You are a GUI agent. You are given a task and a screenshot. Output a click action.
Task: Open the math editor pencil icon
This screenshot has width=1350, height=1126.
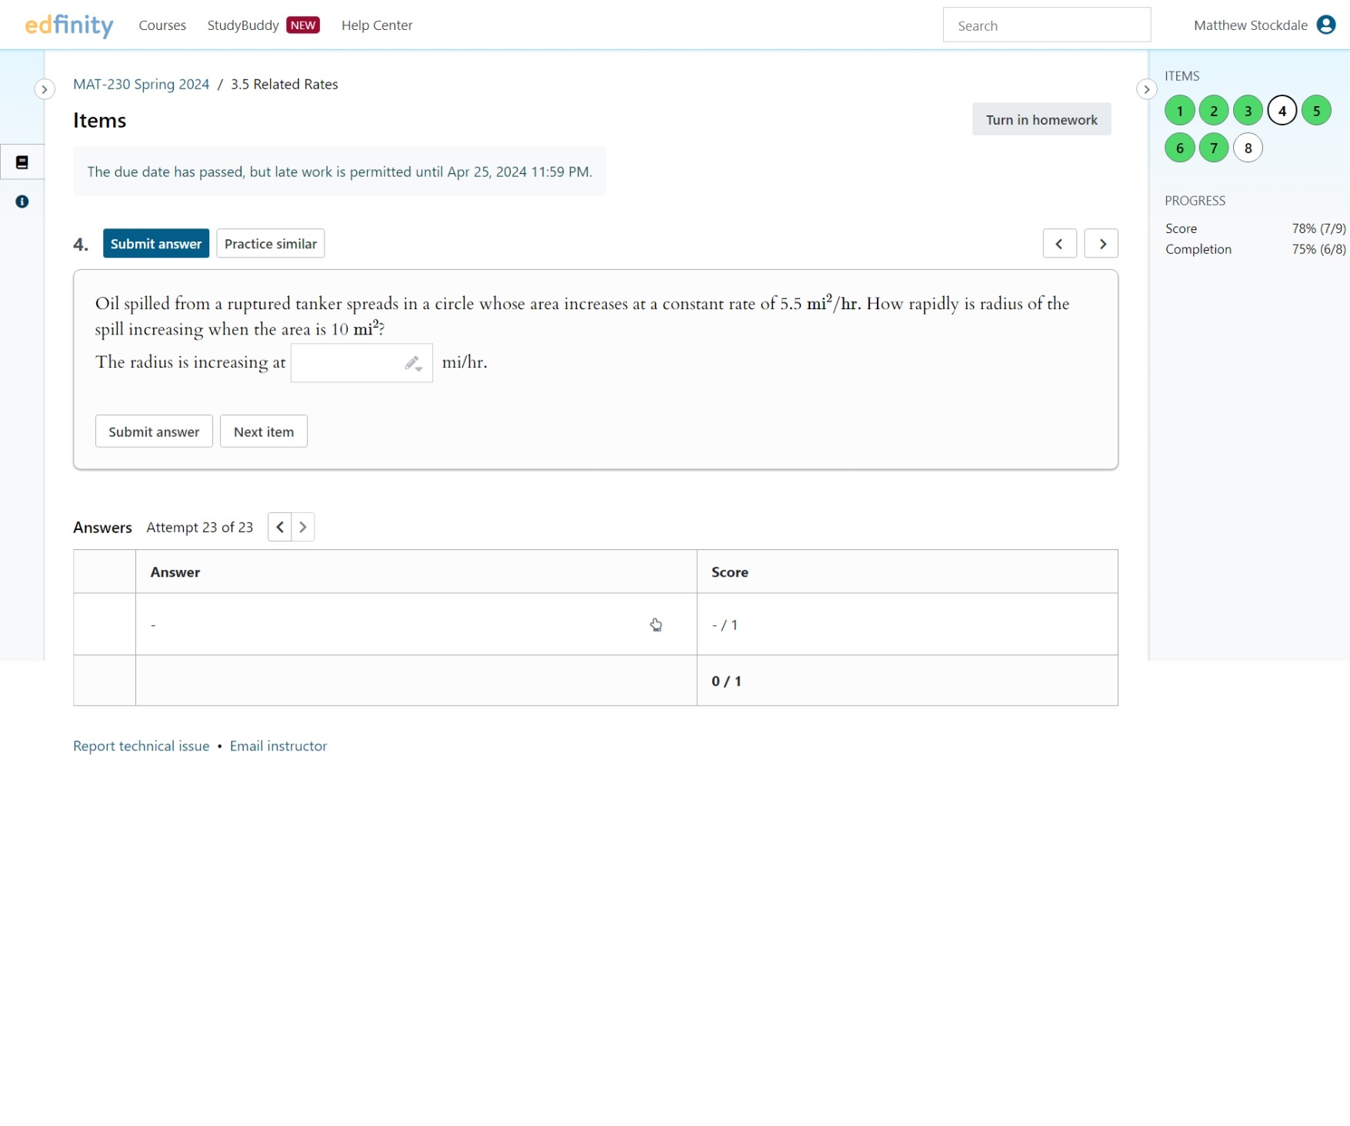point(413,363)
